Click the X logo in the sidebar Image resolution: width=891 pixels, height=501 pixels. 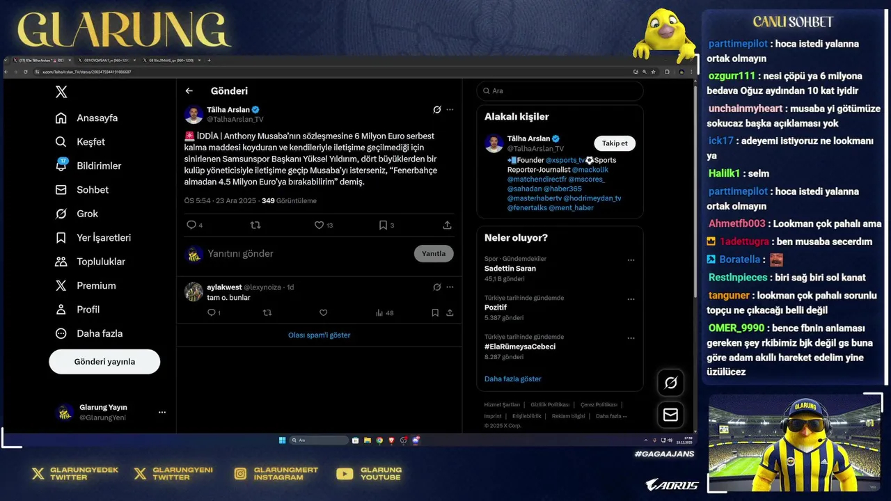tap(61, 92)
